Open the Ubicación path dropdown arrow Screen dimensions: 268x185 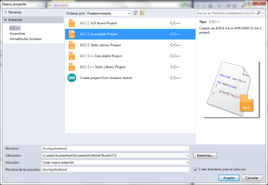pyautogui.click(x=187, y=156)
